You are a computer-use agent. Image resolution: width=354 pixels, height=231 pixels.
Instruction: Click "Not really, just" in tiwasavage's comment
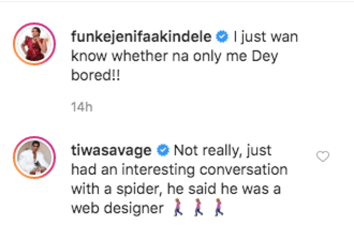[x=223, y=151]
